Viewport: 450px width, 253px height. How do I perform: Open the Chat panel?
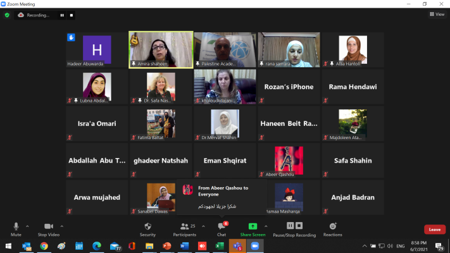point(222,228)
